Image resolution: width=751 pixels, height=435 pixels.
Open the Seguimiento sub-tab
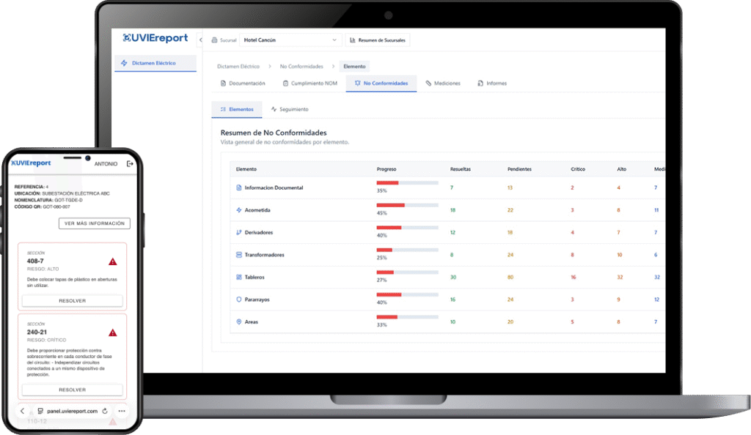pyautogui.click(x=290, y=109)
